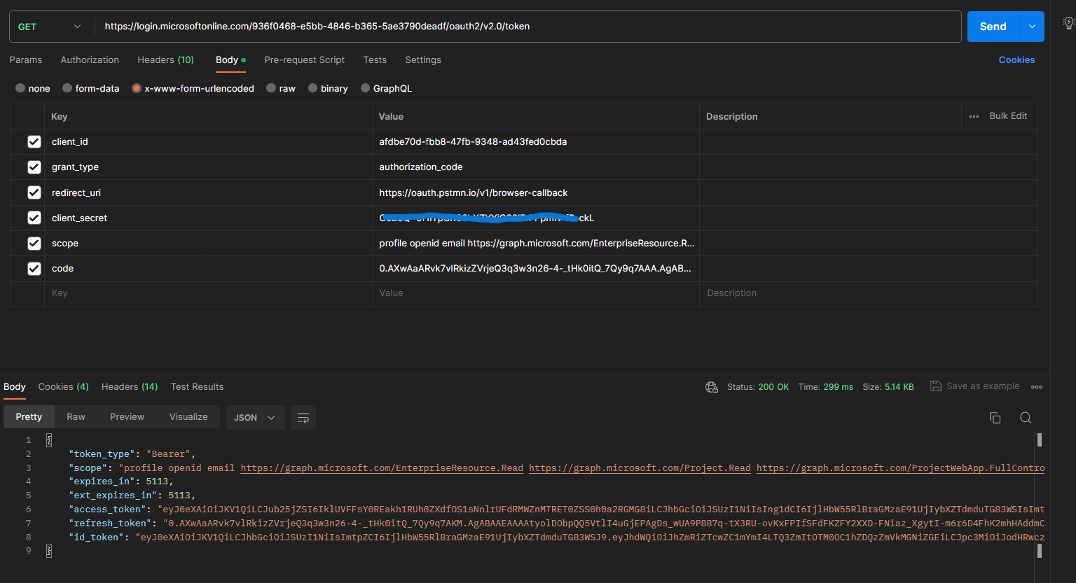Screen dimensions: 1076x583
Task: Open the response more-options ellipsis
Action: [1037, 386]
